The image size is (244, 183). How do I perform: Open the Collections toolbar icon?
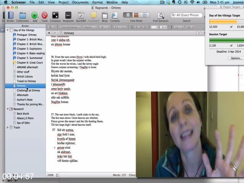(22, 16)
